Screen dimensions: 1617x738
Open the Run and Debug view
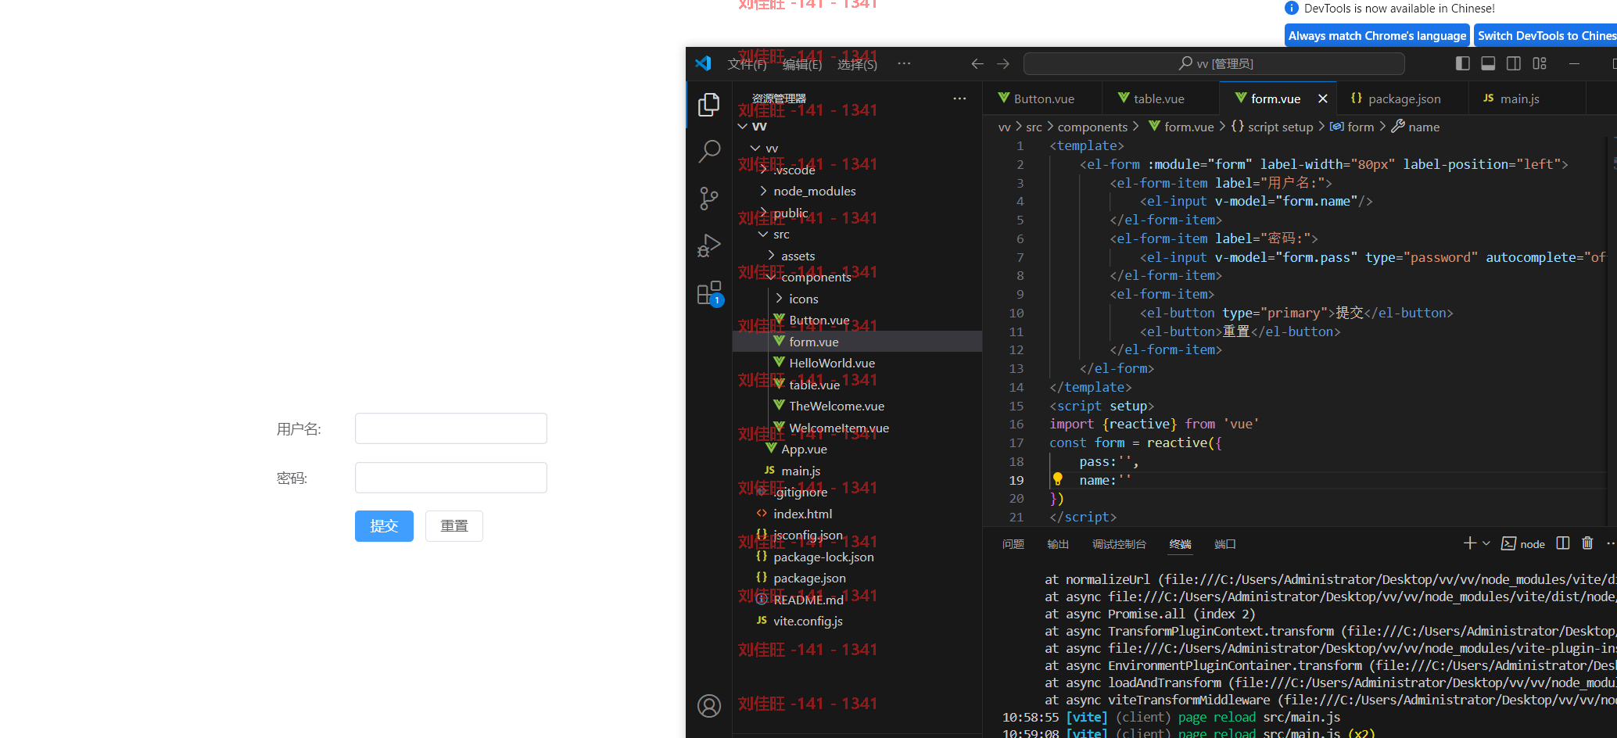pos(708,245)
